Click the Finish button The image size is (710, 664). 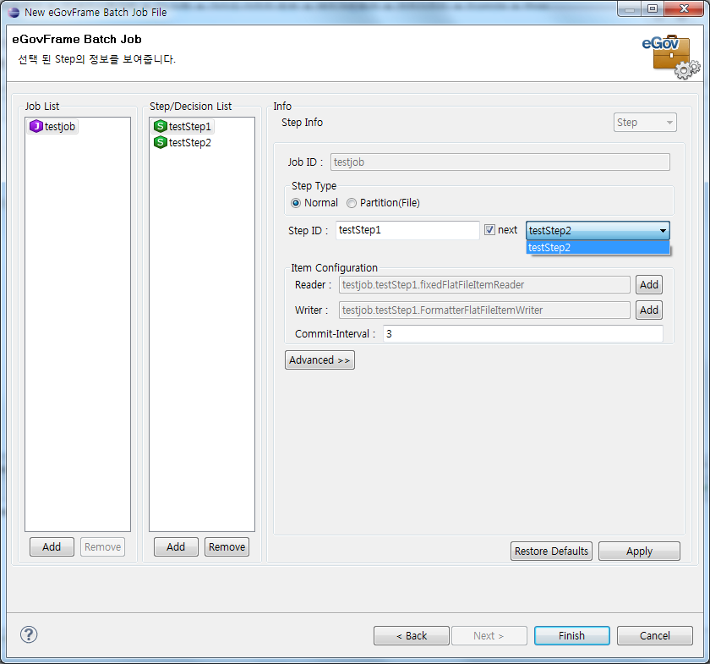(x=572, y=635)
